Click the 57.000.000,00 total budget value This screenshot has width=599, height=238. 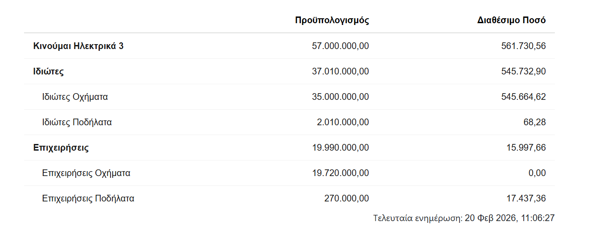coord(341,46)
